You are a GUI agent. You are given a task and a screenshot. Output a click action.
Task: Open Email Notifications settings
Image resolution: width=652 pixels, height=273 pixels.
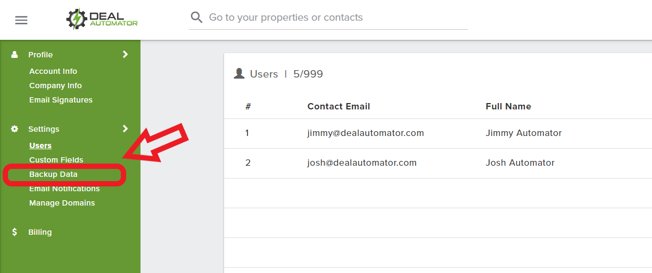(x=64, y=189)
